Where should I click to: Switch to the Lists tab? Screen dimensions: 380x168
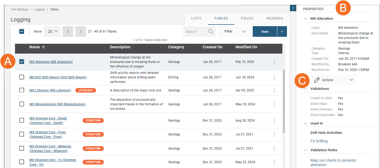click(x=196, y=18)
